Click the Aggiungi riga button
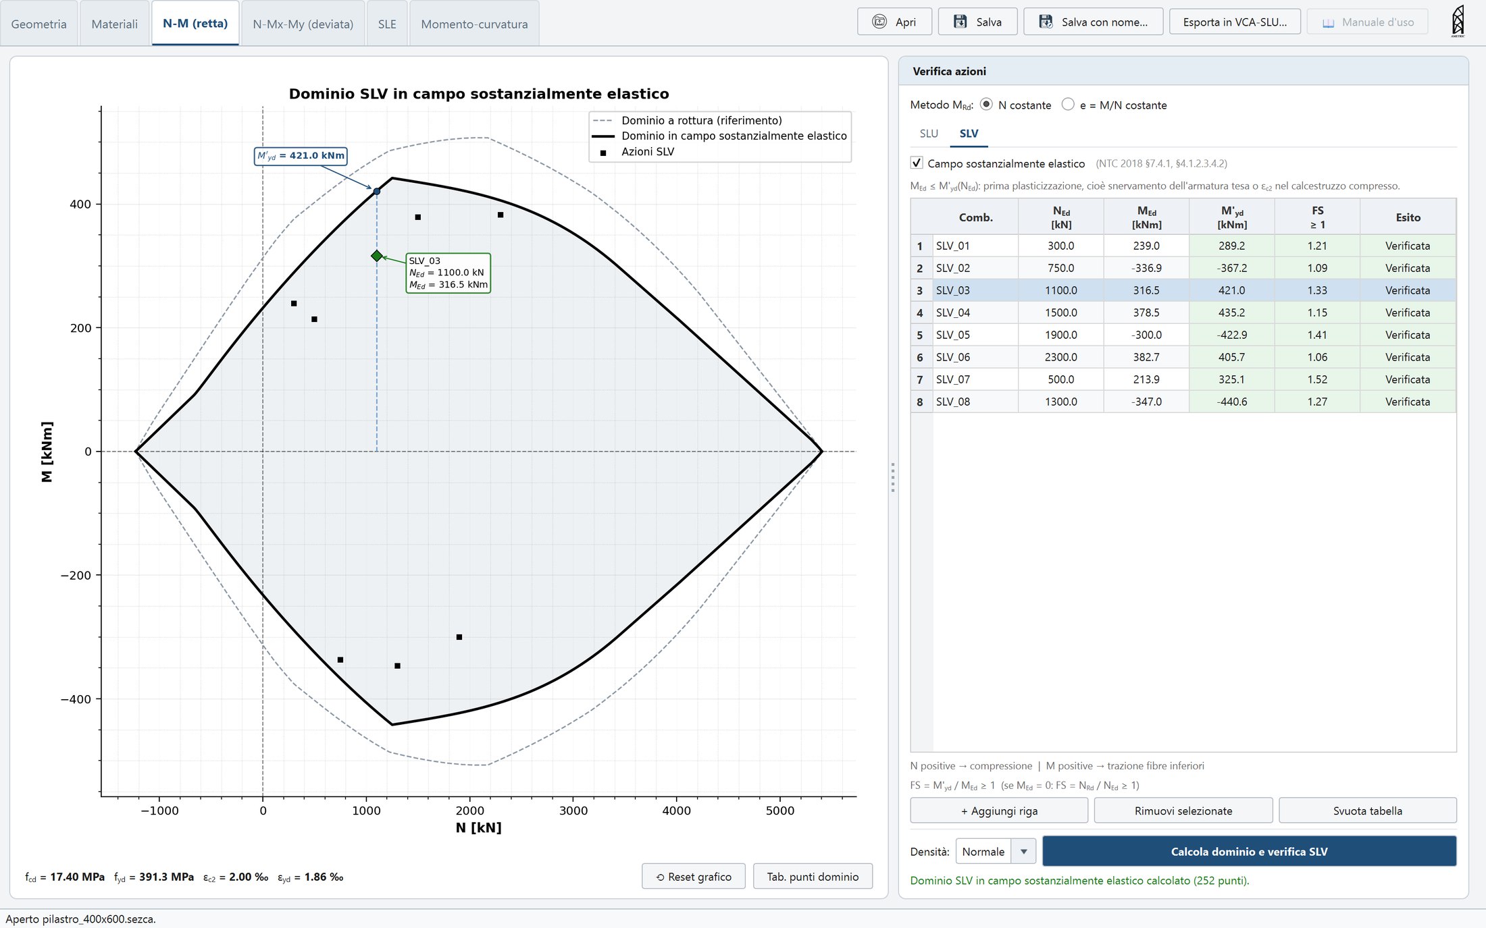The width and height of the screenshot is (1486, 928). pos(999,811)
